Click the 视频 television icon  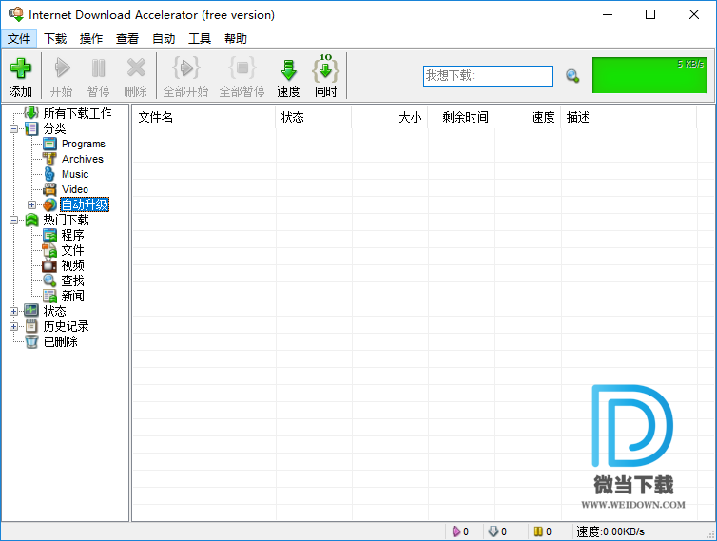coord(49,265)
